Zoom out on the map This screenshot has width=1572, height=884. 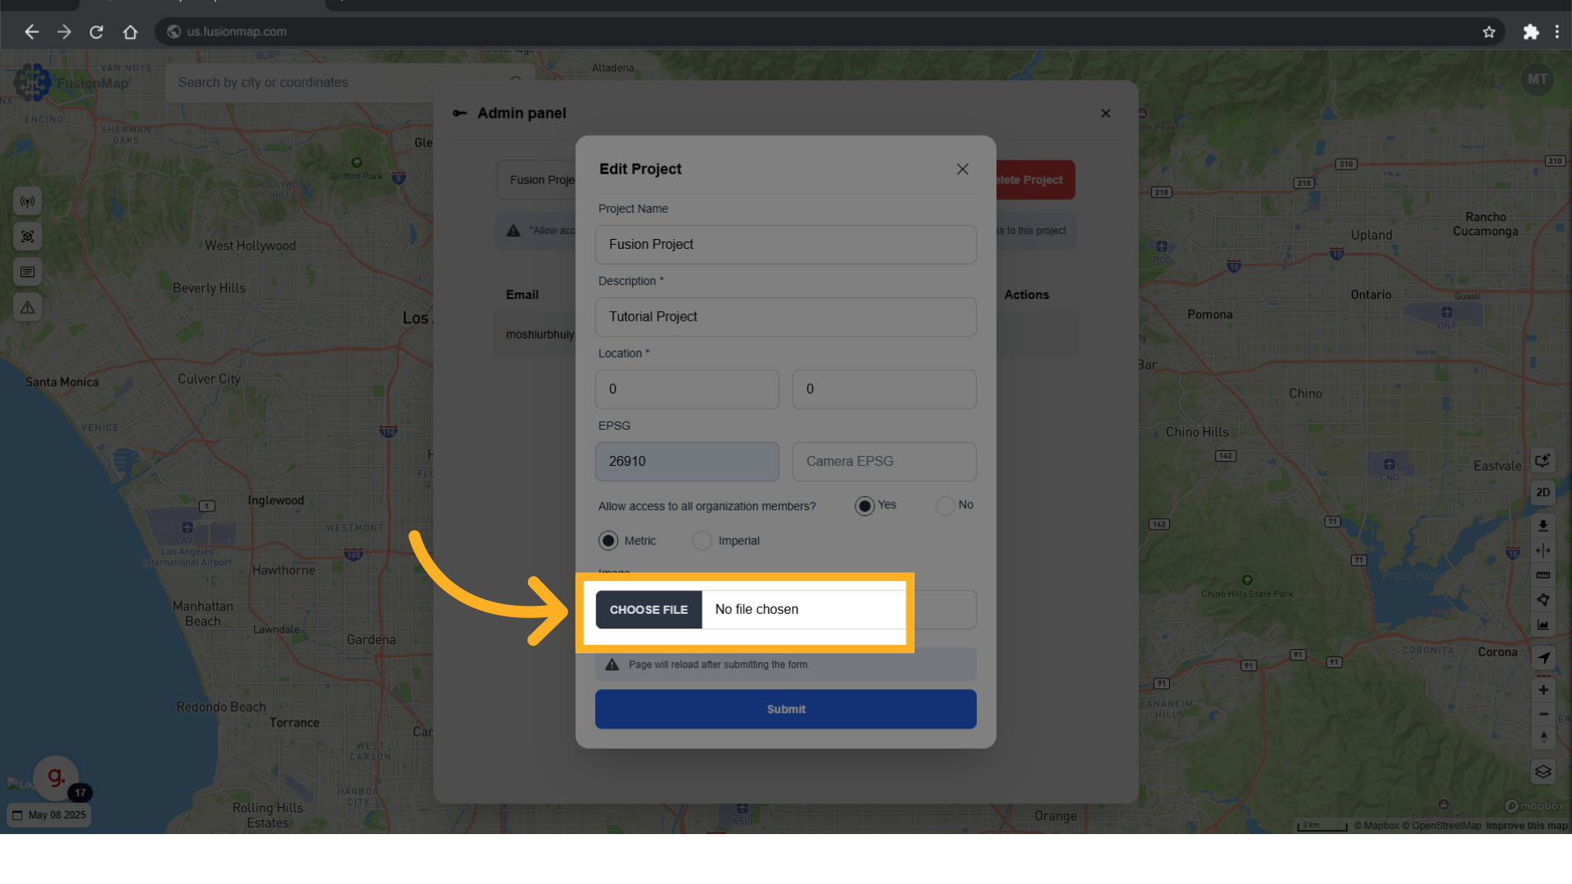pos(1543,714)
